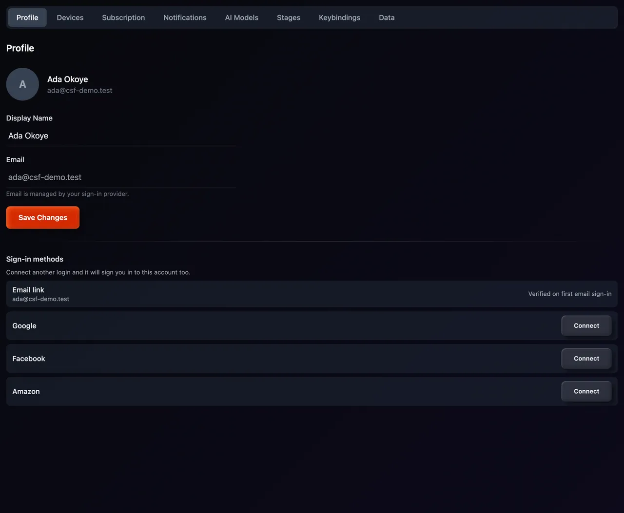The height and width of the screenshot is (513, 624).
Task: Click the "Connect another login" description text
Action: 98,272
